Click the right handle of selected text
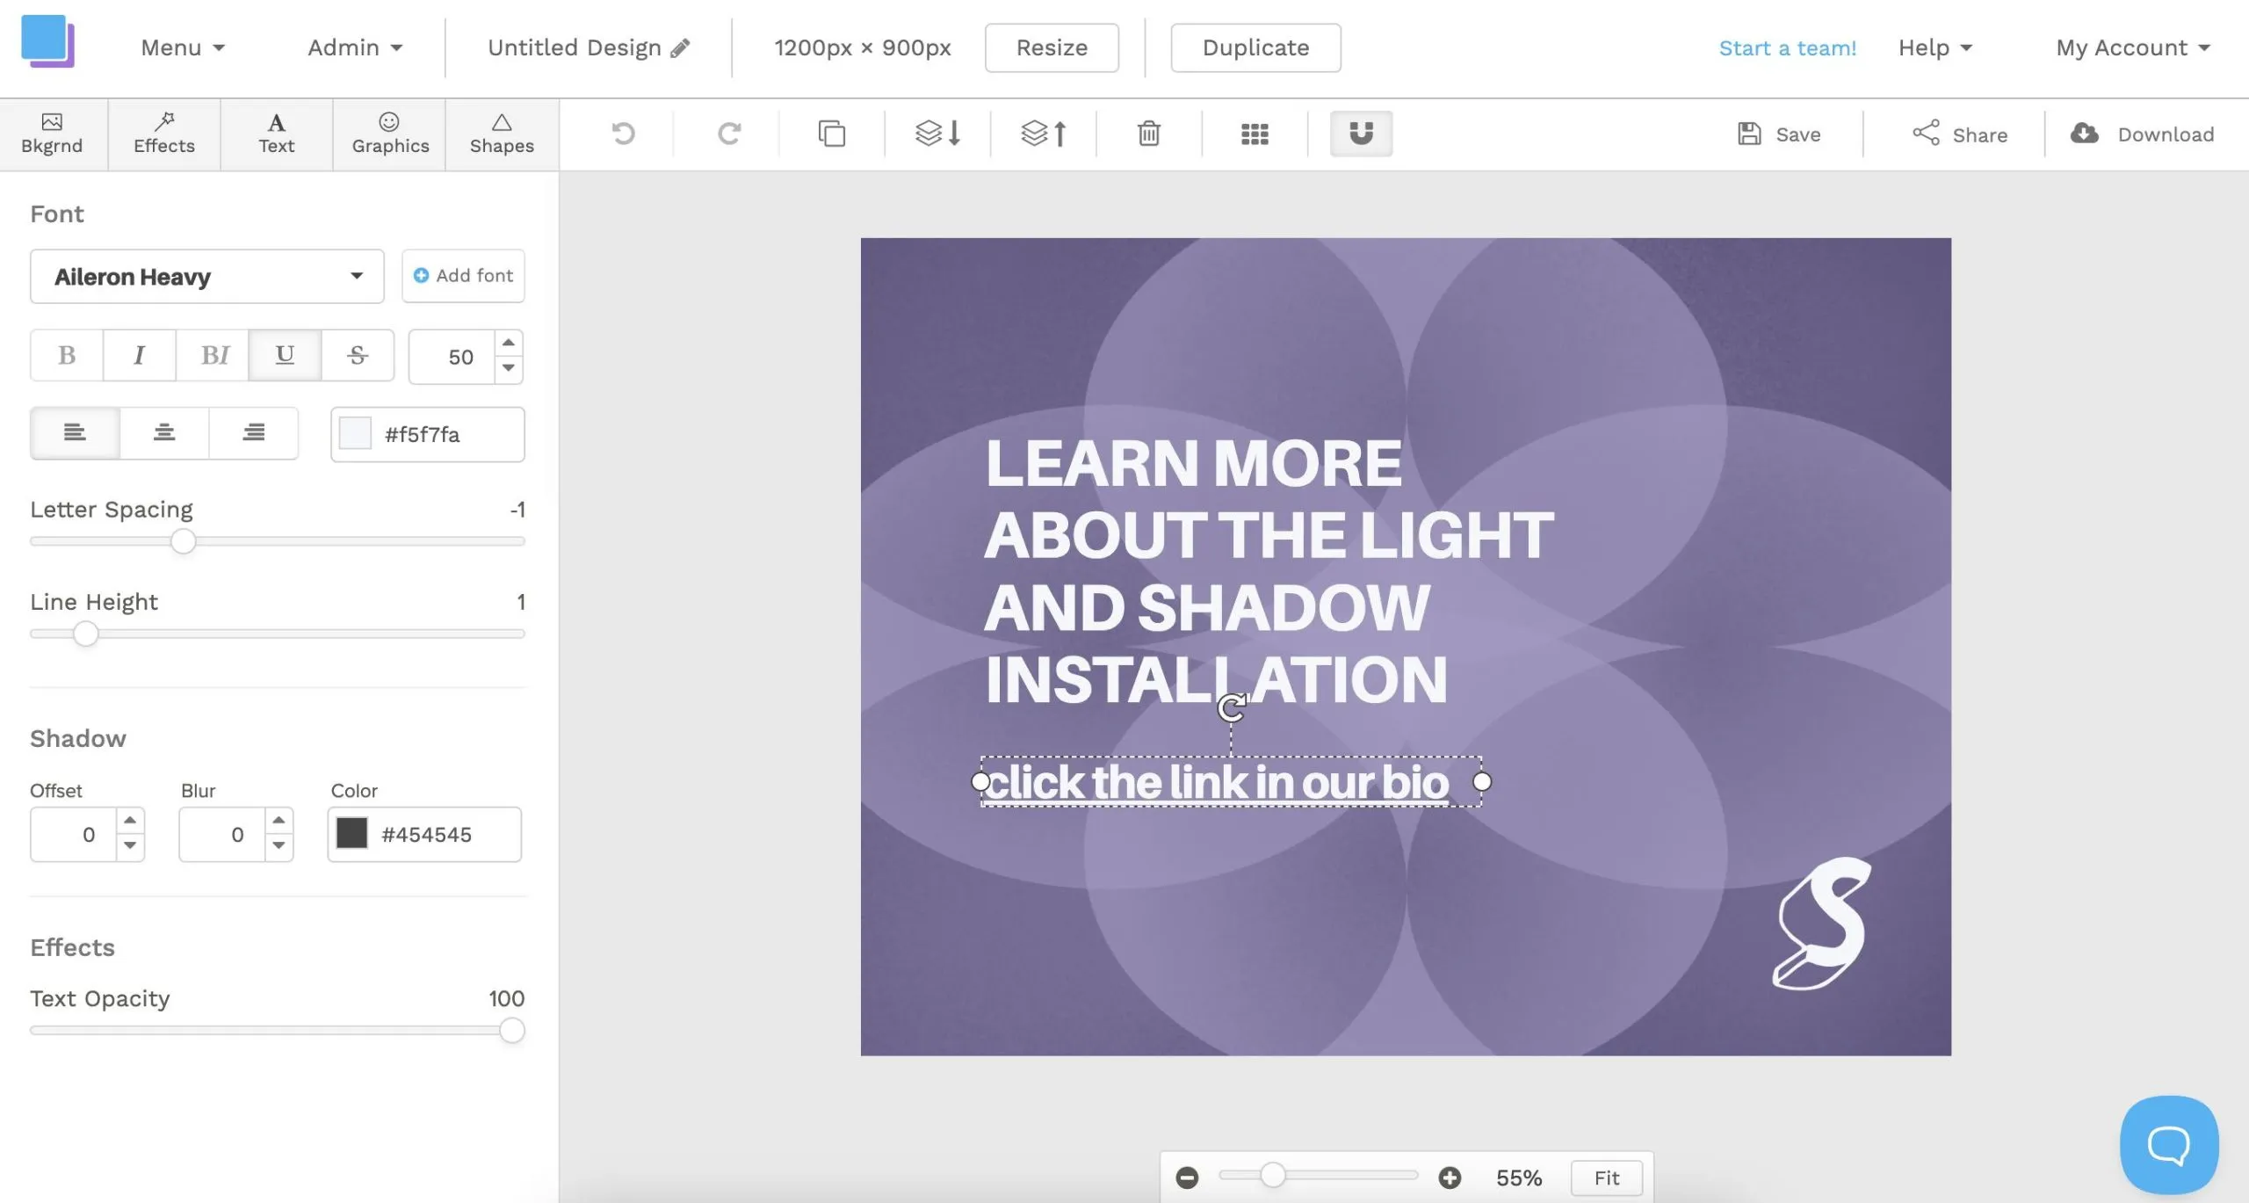 1482,781
